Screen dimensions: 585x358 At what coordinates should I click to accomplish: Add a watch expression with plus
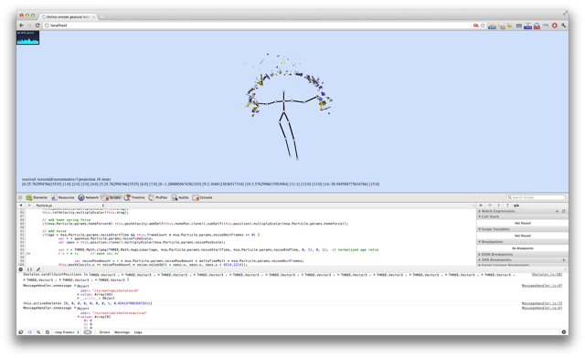point(557,211)
